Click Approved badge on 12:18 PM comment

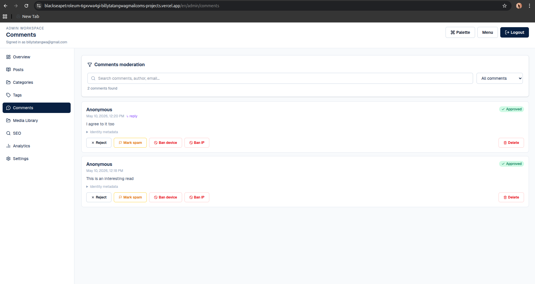[512, 164]
